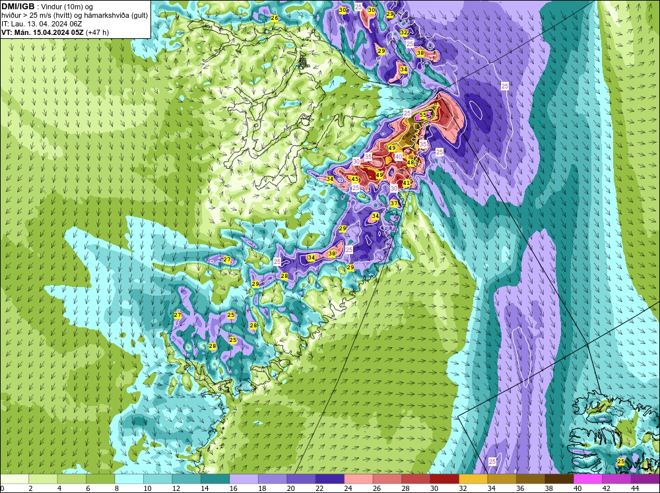Choose the indigo swatch between 22 and 24
This screenshot has width=660, height=493.
point(329,478)
